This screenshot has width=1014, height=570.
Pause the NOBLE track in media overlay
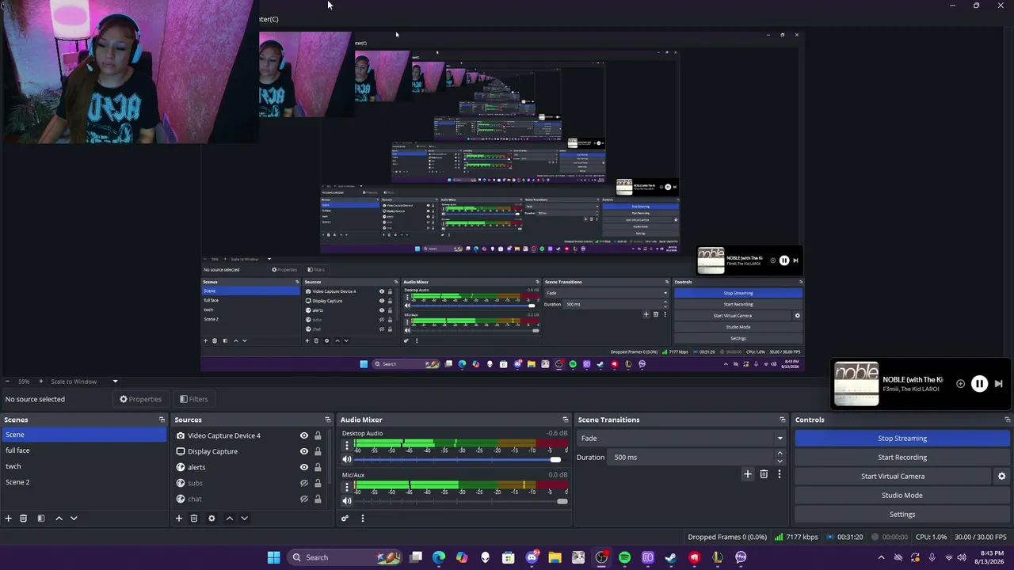pos(979,384)
